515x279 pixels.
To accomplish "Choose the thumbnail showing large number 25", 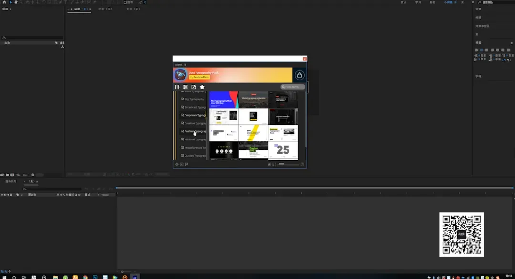I will coord(283,150).
